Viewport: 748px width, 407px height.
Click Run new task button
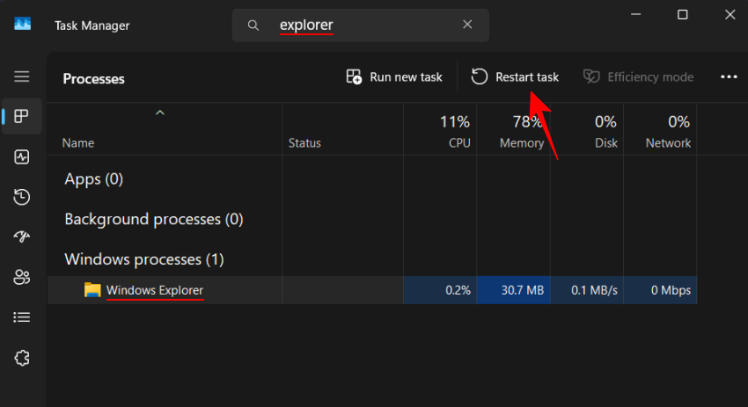[394, 77]
